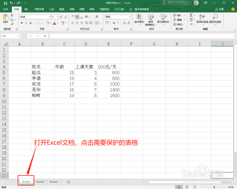The height and width of the screenshot is (189, 237).
Task: Clear contents with the eraser icon
Action: 191,24
